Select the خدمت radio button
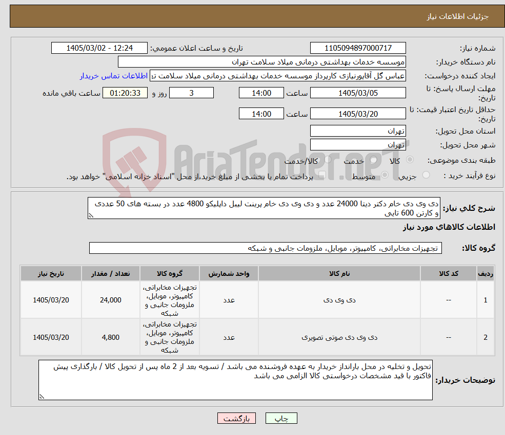The image size is (505, 435). [374, 160]
